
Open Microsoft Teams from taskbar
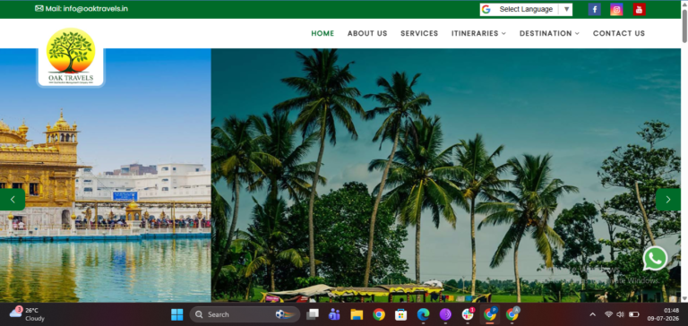tap(334, 314)
